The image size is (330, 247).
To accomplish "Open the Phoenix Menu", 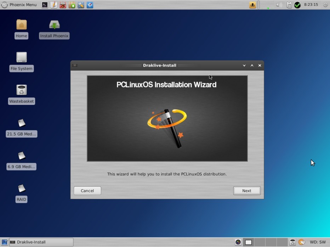I will (19, 5).
